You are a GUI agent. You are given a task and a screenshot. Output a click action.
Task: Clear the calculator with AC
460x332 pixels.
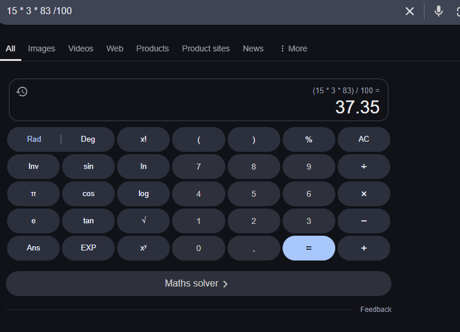click(364, 139)
